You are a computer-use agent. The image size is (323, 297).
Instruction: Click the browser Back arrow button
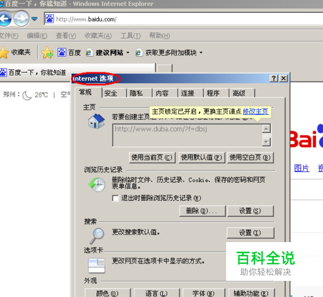[x=5, y=19]
